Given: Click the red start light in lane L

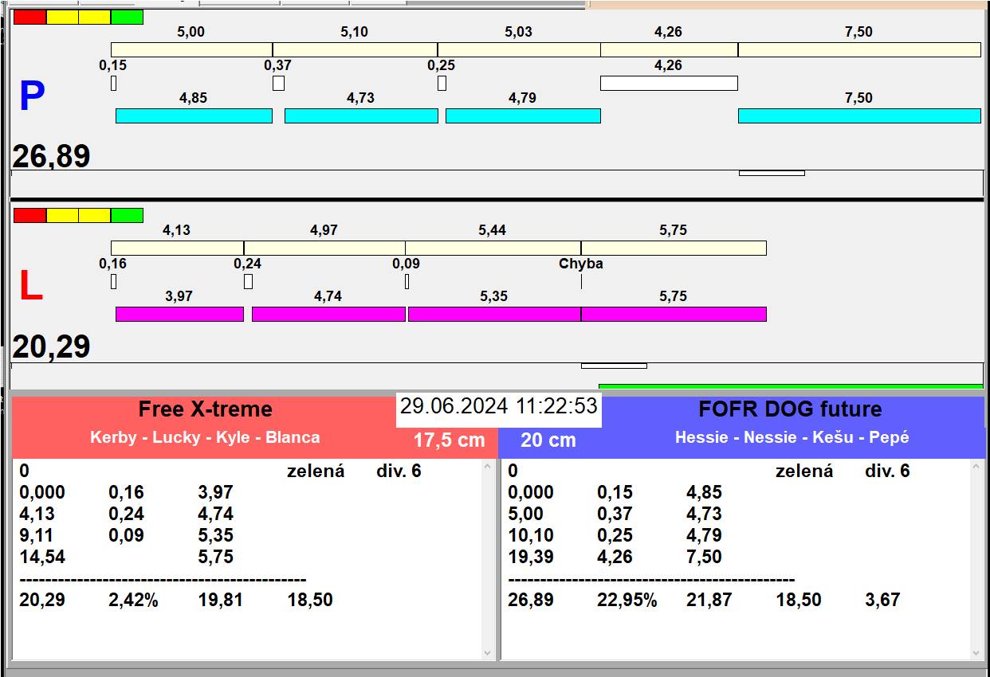Looking at the screenshot, I should tap(30, 215).
